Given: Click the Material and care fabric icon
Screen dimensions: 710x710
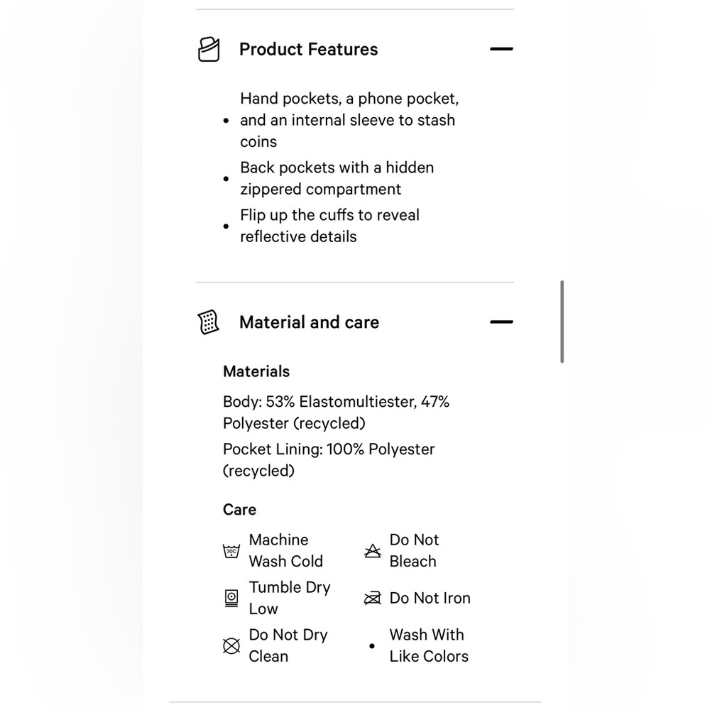Looking at the screenshot, I should 208,322.
